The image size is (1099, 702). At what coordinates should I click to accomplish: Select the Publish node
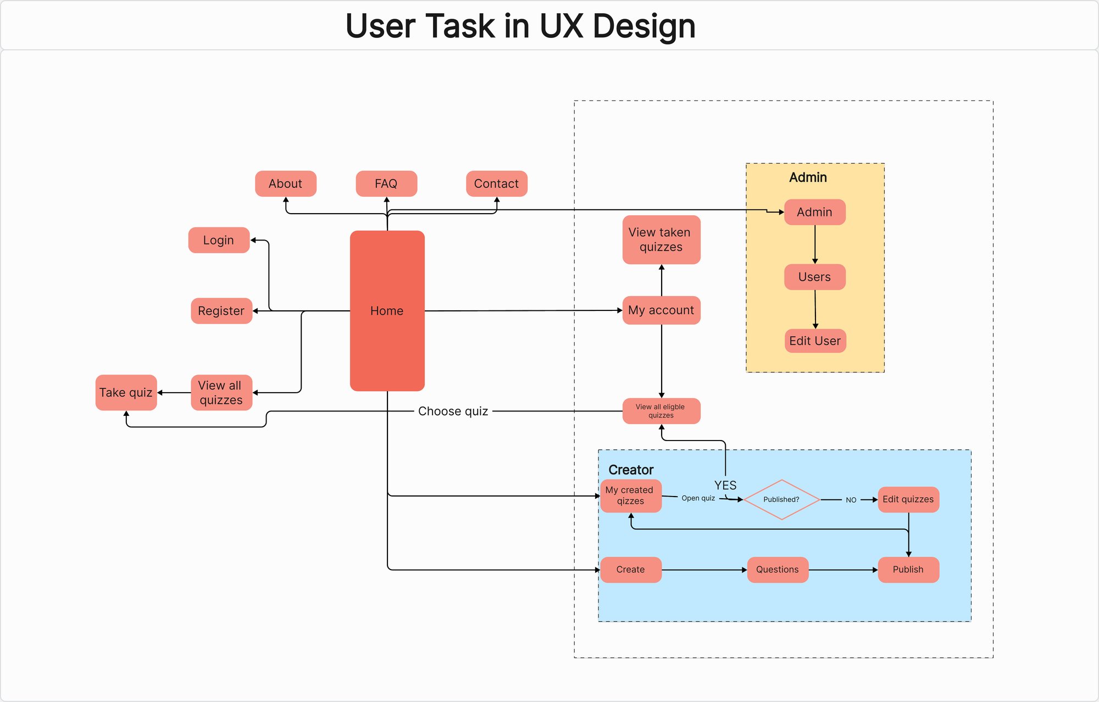point(909,569)
